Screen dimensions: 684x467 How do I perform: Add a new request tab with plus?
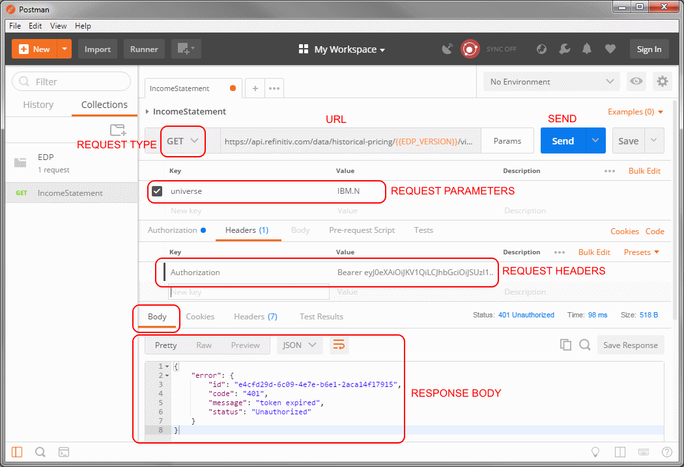pos(255,88)
